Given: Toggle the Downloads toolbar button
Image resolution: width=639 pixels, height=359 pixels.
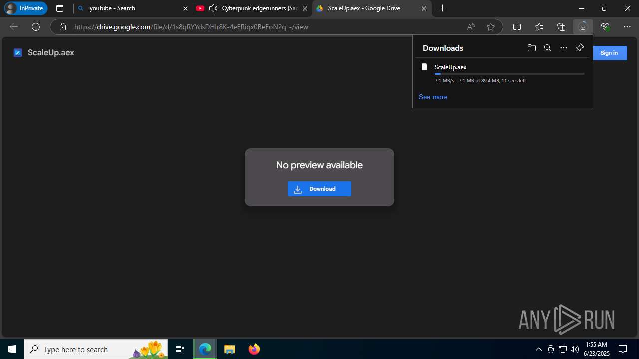Looking at the screenshot, I should coord(583,27).
